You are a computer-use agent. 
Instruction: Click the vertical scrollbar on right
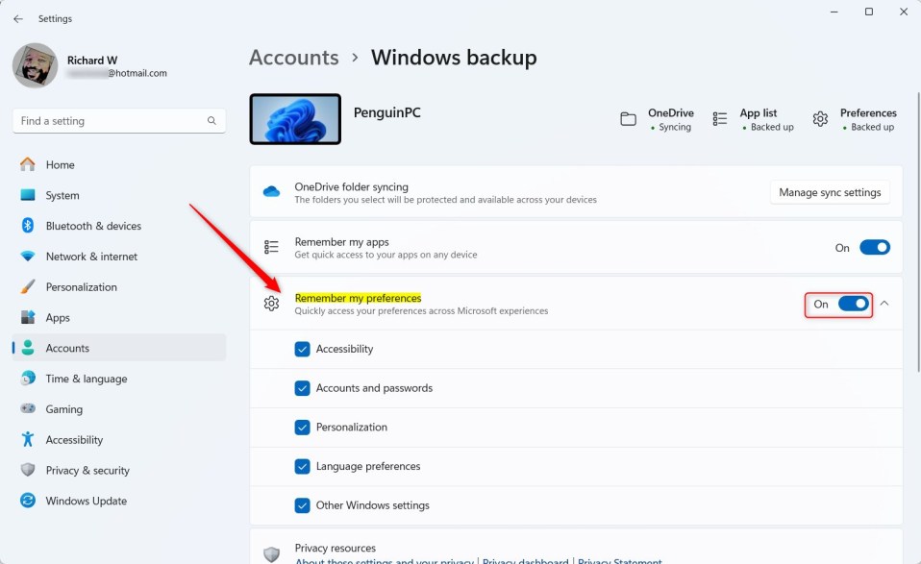918,232
